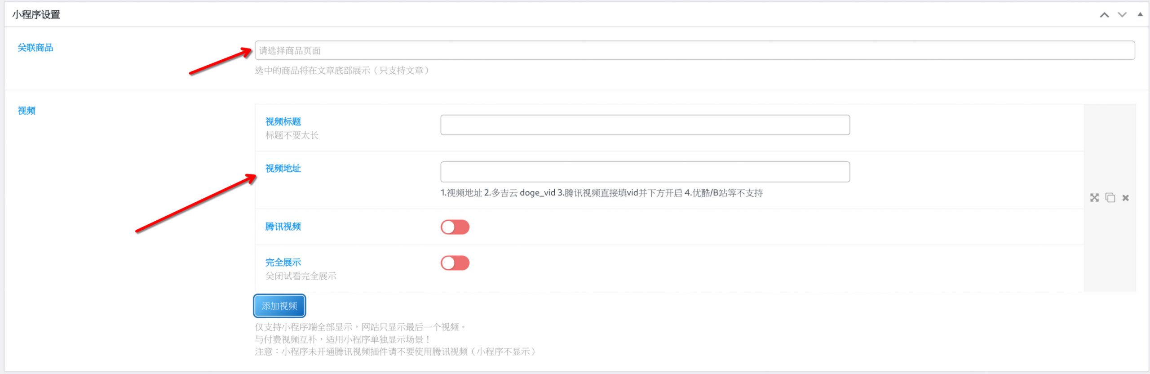The height and width of the screenshot is (374, 1150).
Task: Enable the 腾讯视频 toggle switch
Action: 455,227
